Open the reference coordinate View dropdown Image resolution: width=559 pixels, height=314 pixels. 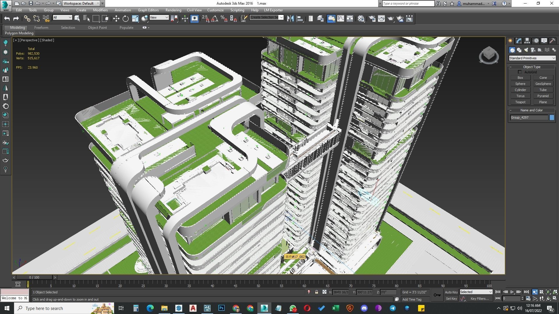pyautogui.click(x=159, y=17)
